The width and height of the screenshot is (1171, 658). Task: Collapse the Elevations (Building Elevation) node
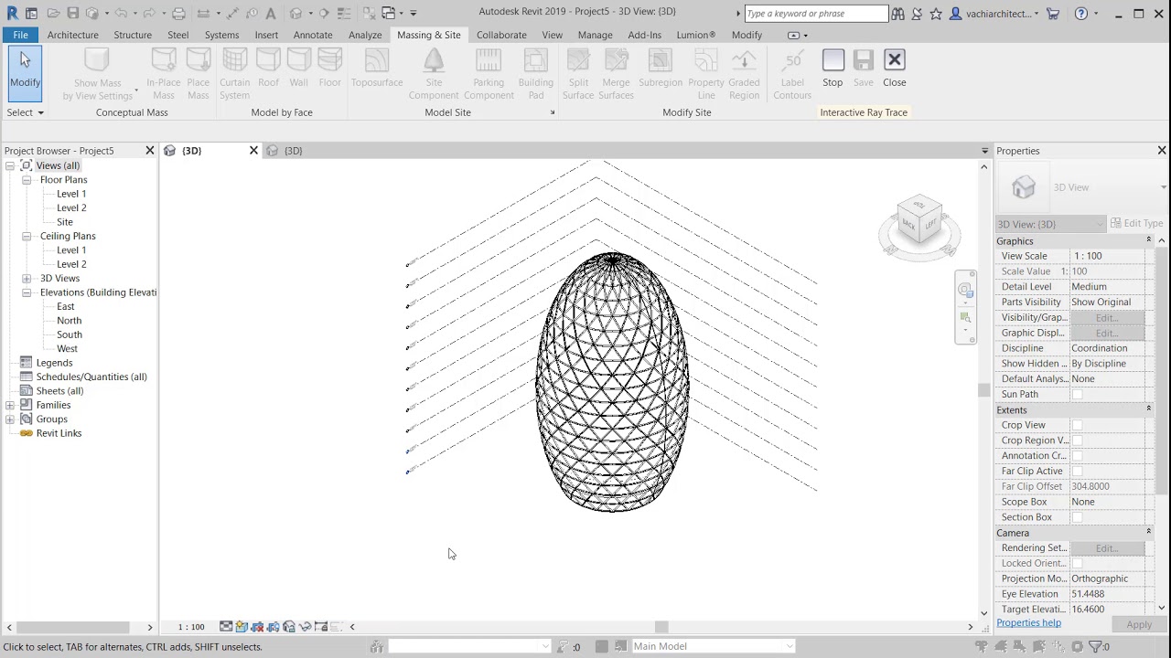point(27,292)
